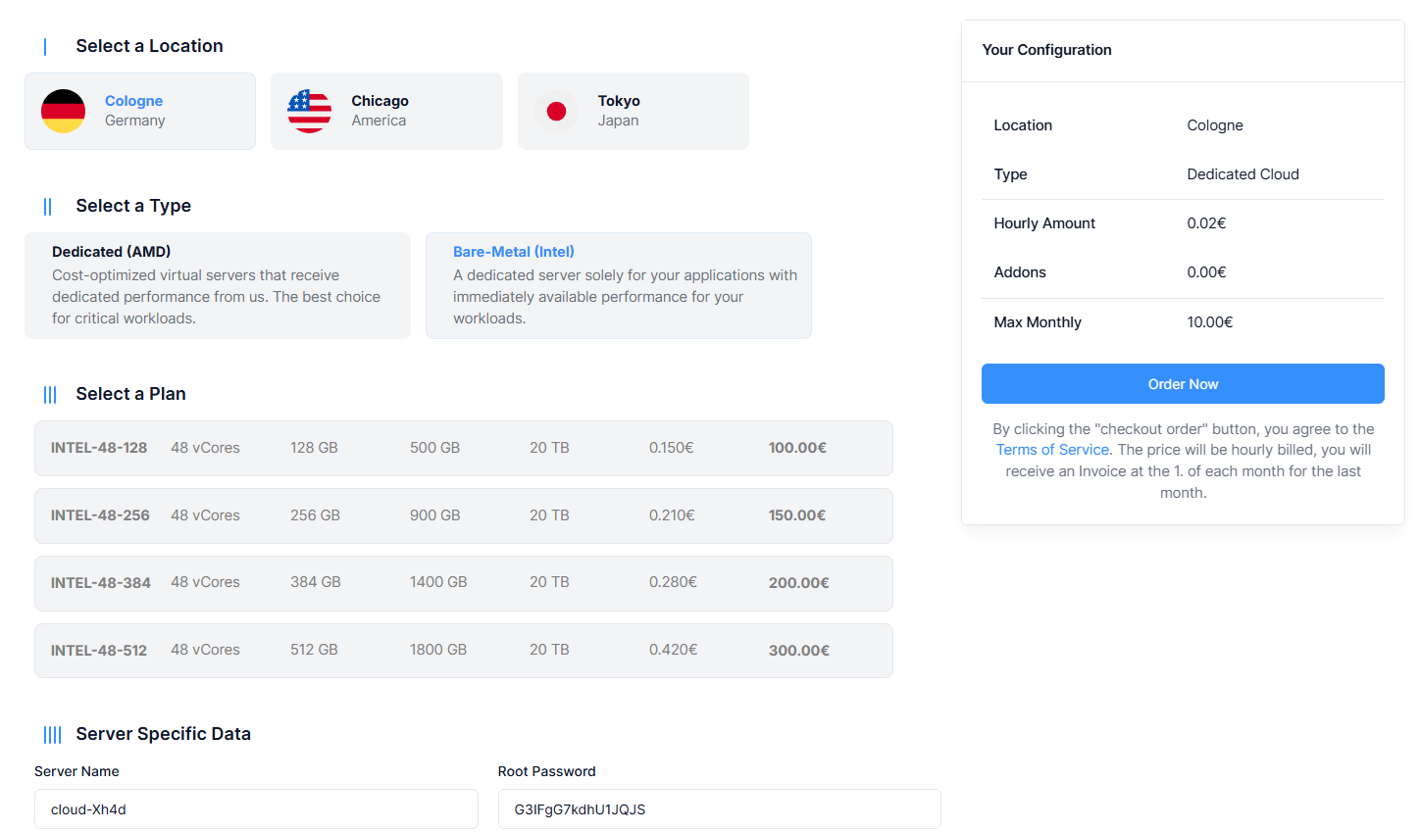Pick the INTEL-48-384 plan
Viewport: 1420px width, 832px height.
463,583
